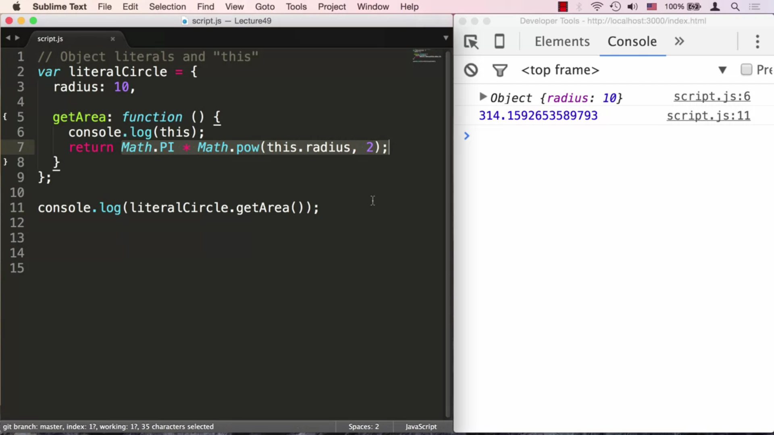
Task: Click the minimap in the editor
Action: 427,56
